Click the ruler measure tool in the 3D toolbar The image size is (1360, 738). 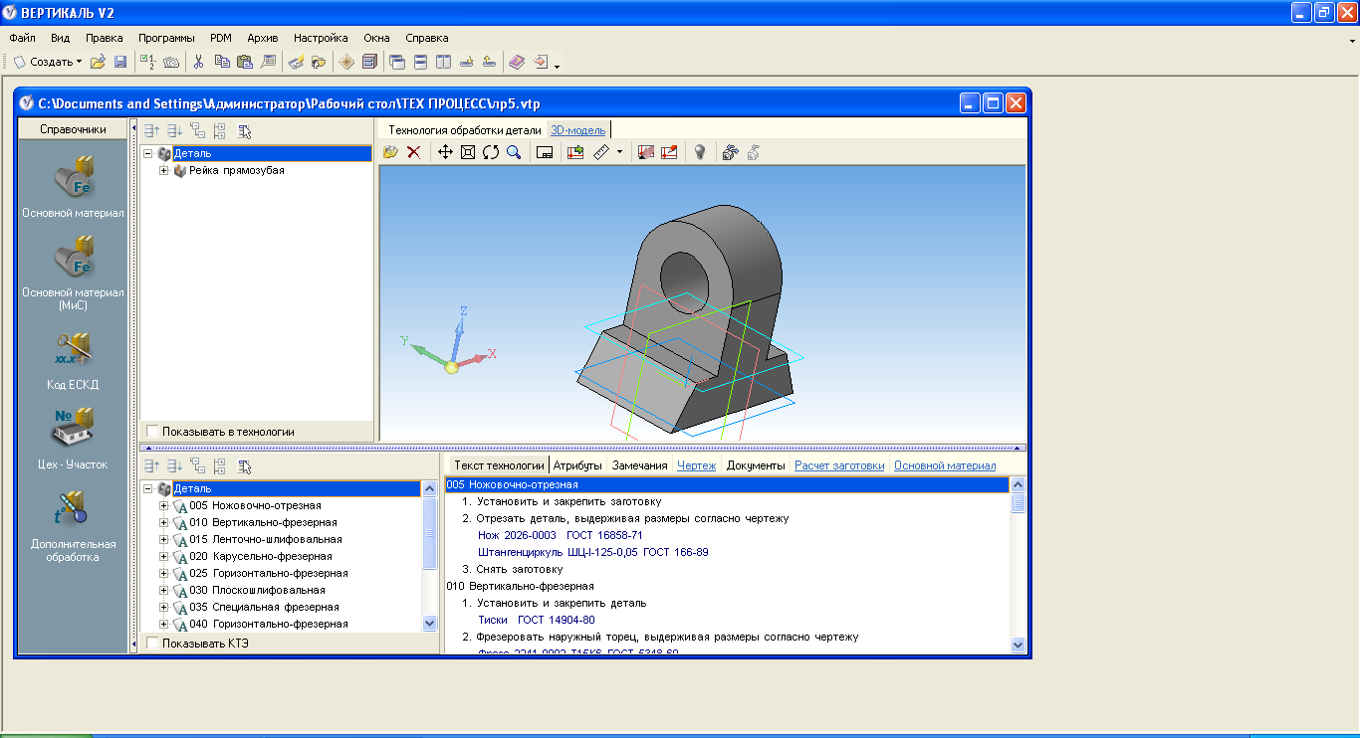(601, 152)
